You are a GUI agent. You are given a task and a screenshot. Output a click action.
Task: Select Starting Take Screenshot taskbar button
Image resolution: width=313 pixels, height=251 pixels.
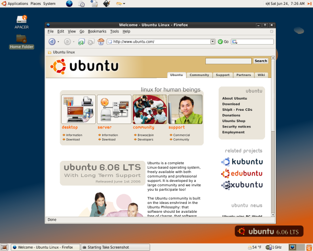[115, 247]
